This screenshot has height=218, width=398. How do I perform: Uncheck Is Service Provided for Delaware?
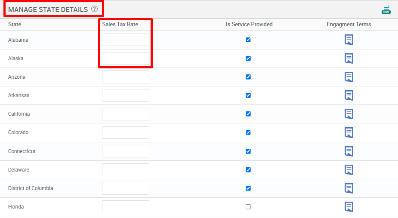[248, 170]
